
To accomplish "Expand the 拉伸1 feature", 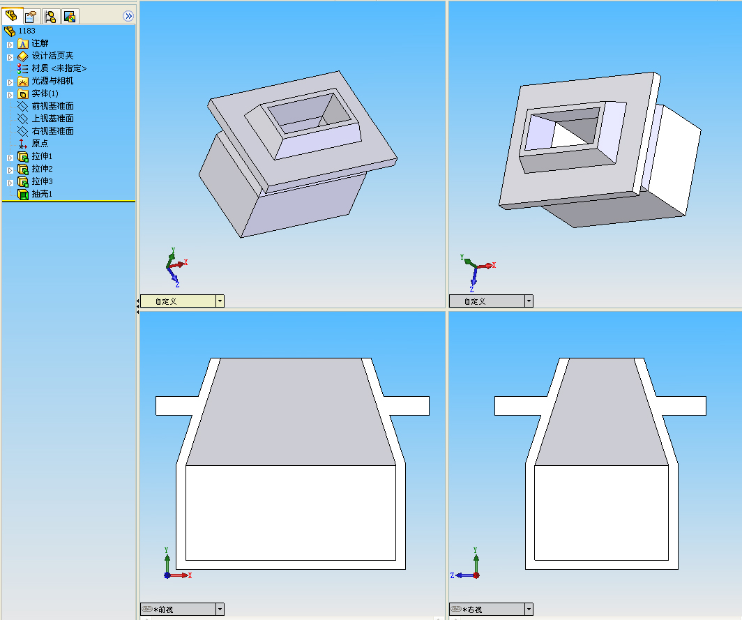I will [10, 157].
